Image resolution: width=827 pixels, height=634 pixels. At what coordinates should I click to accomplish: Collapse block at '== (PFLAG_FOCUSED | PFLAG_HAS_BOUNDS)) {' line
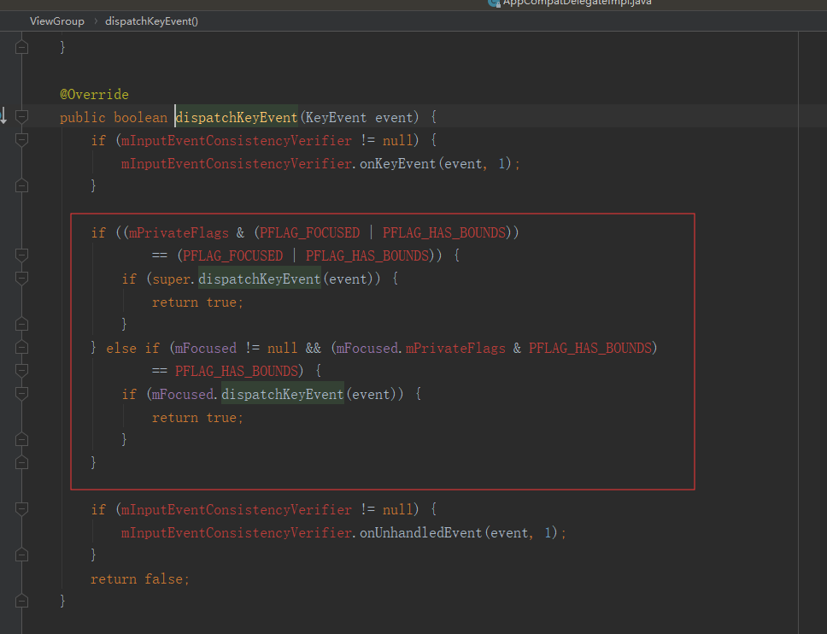click(x=21, y=255)
